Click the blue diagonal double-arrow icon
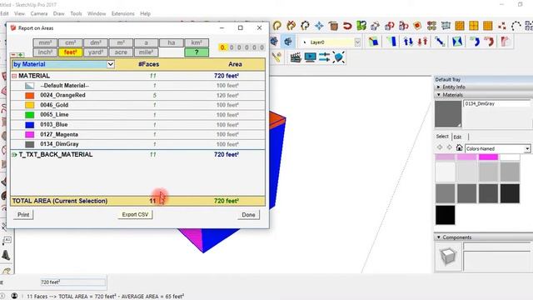Image resolution: width=533 pixels, height=300 pixels. point(440,42)
